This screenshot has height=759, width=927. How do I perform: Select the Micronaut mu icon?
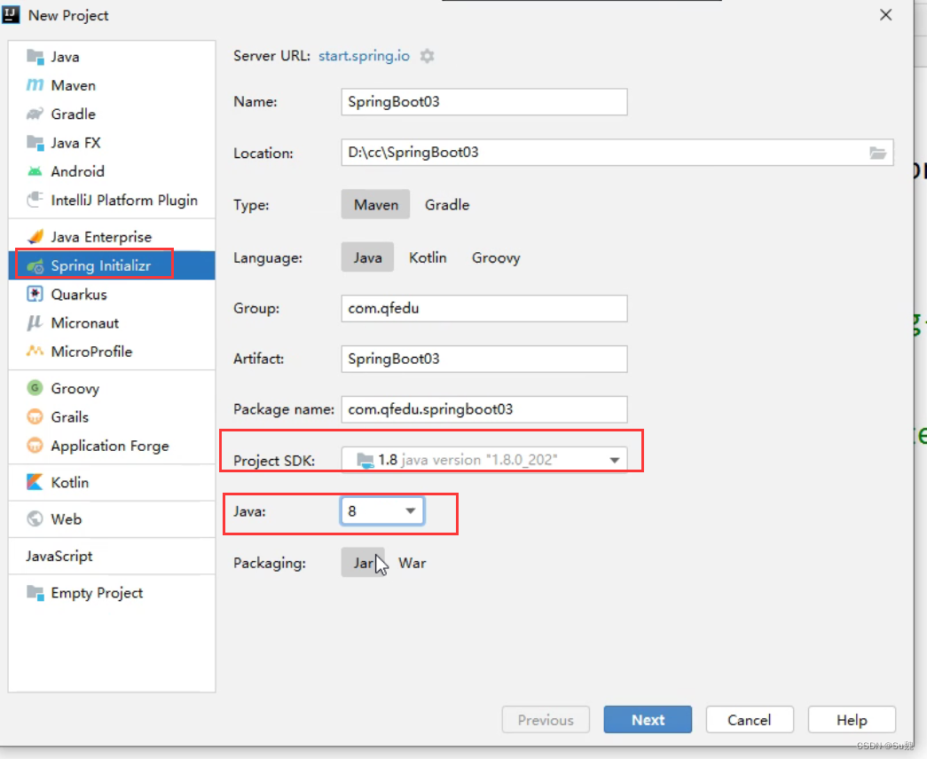(35, 323)
